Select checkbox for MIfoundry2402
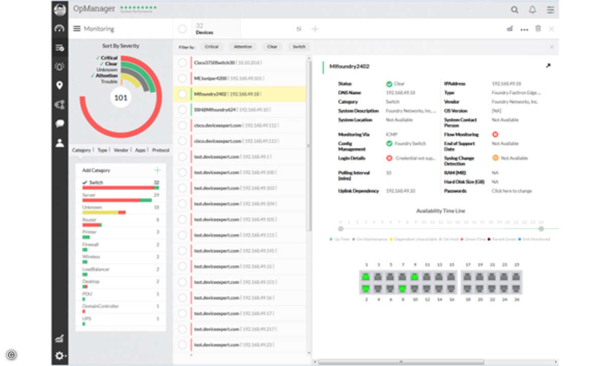610x366 pixels. tap(182, 94)
